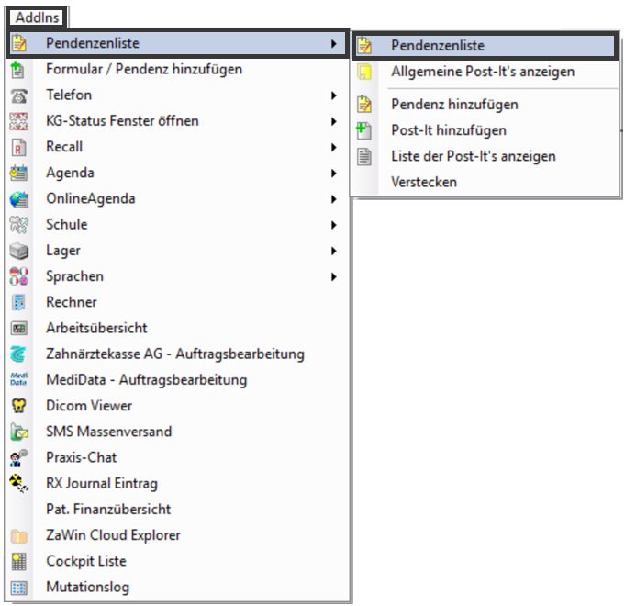Click the Praxis-Chat person icon
625x606 pixels.
tap(18, 457)
